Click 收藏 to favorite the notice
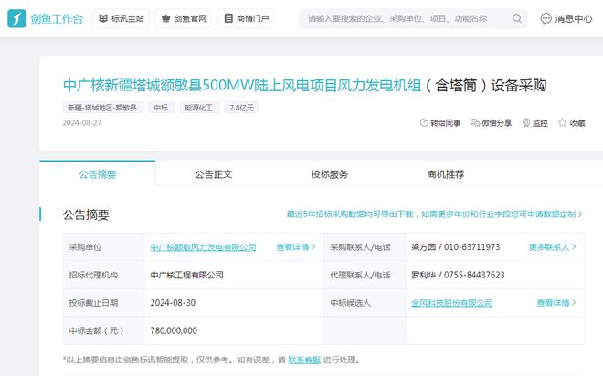The width and height of the screenshot is (603, 376). click(571, 123)
